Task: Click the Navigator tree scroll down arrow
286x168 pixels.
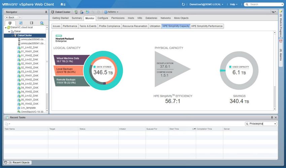Action: point(47,111)
